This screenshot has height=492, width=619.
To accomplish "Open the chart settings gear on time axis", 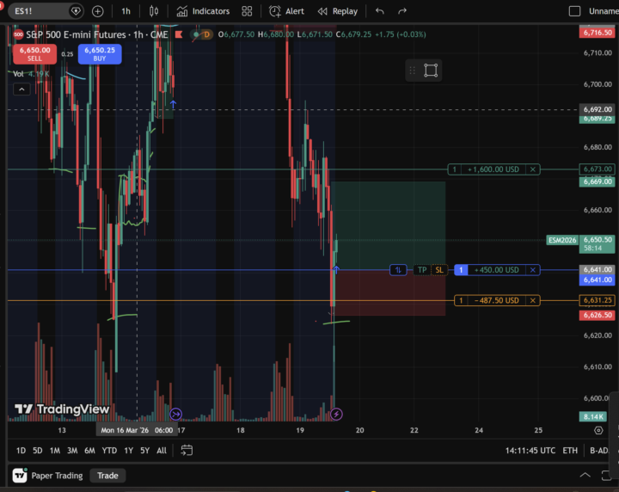I will pos(598,430).
